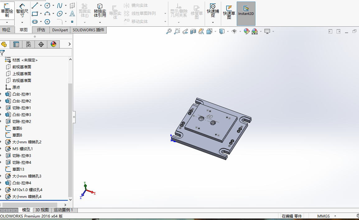Click Zoom to Fit icon
359x220 pixels.
[x=169, y=31]
